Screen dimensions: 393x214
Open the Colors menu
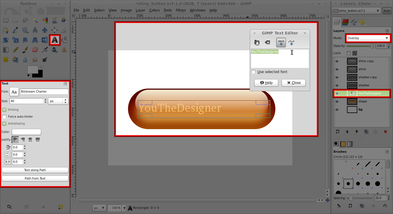[154, 10]
